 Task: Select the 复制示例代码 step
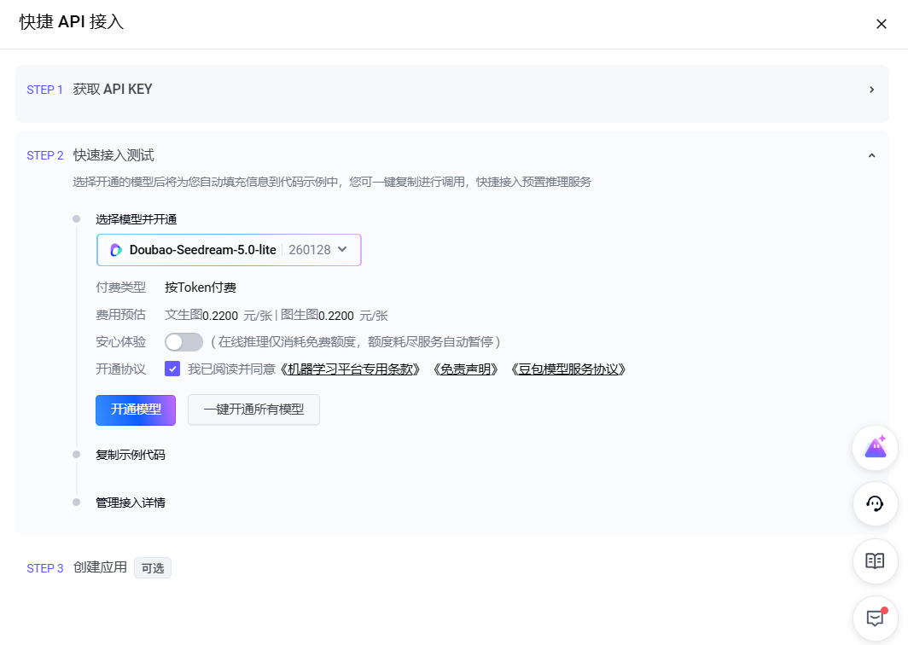coord(131,455)
